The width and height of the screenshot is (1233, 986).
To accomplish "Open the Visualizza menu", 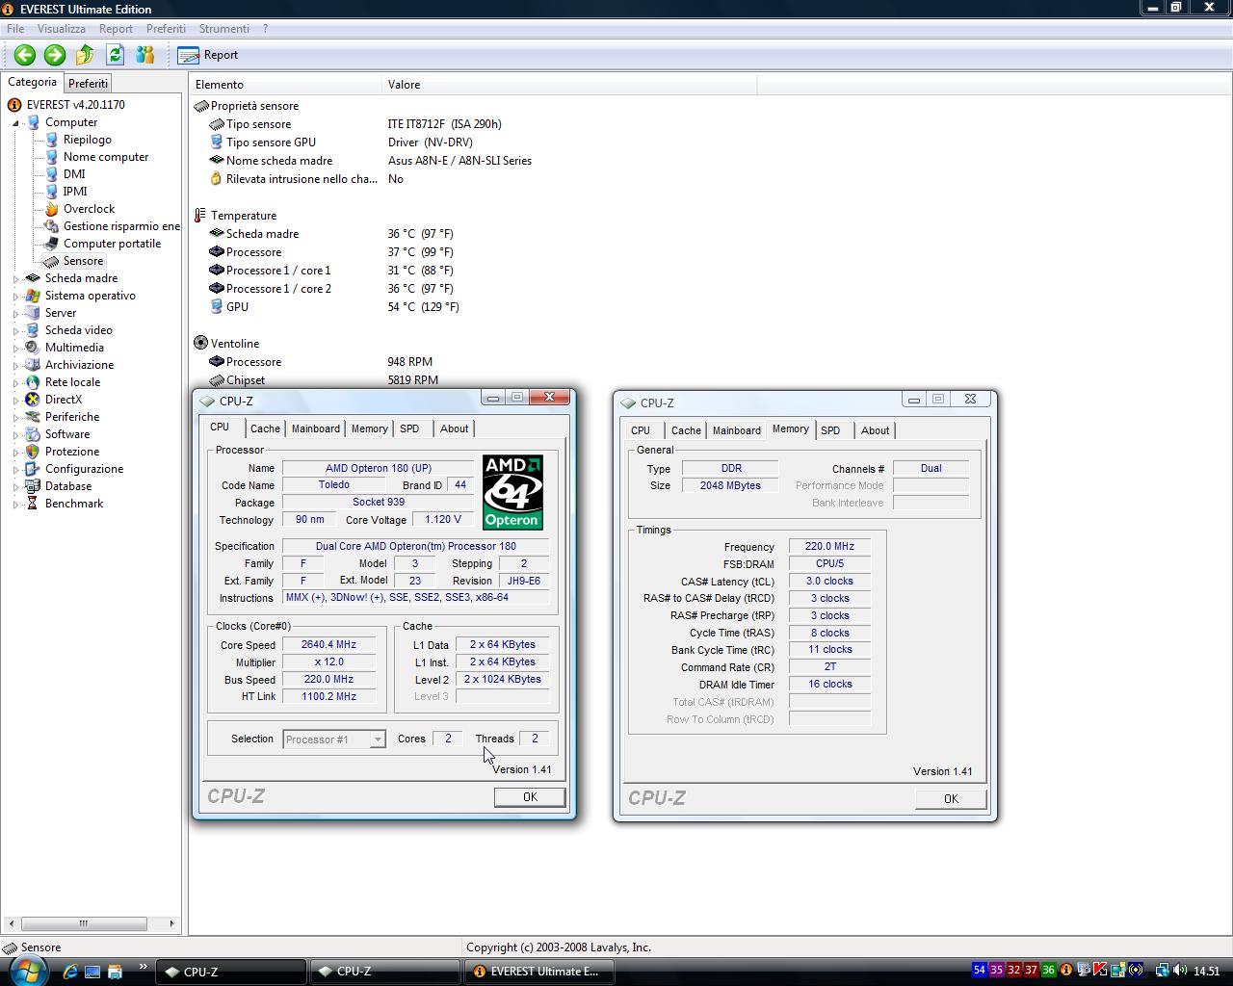I will click(62, 29).
